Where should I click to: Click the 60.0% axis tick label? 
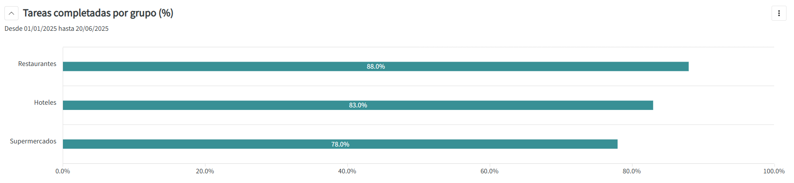[x=490, y=171]
